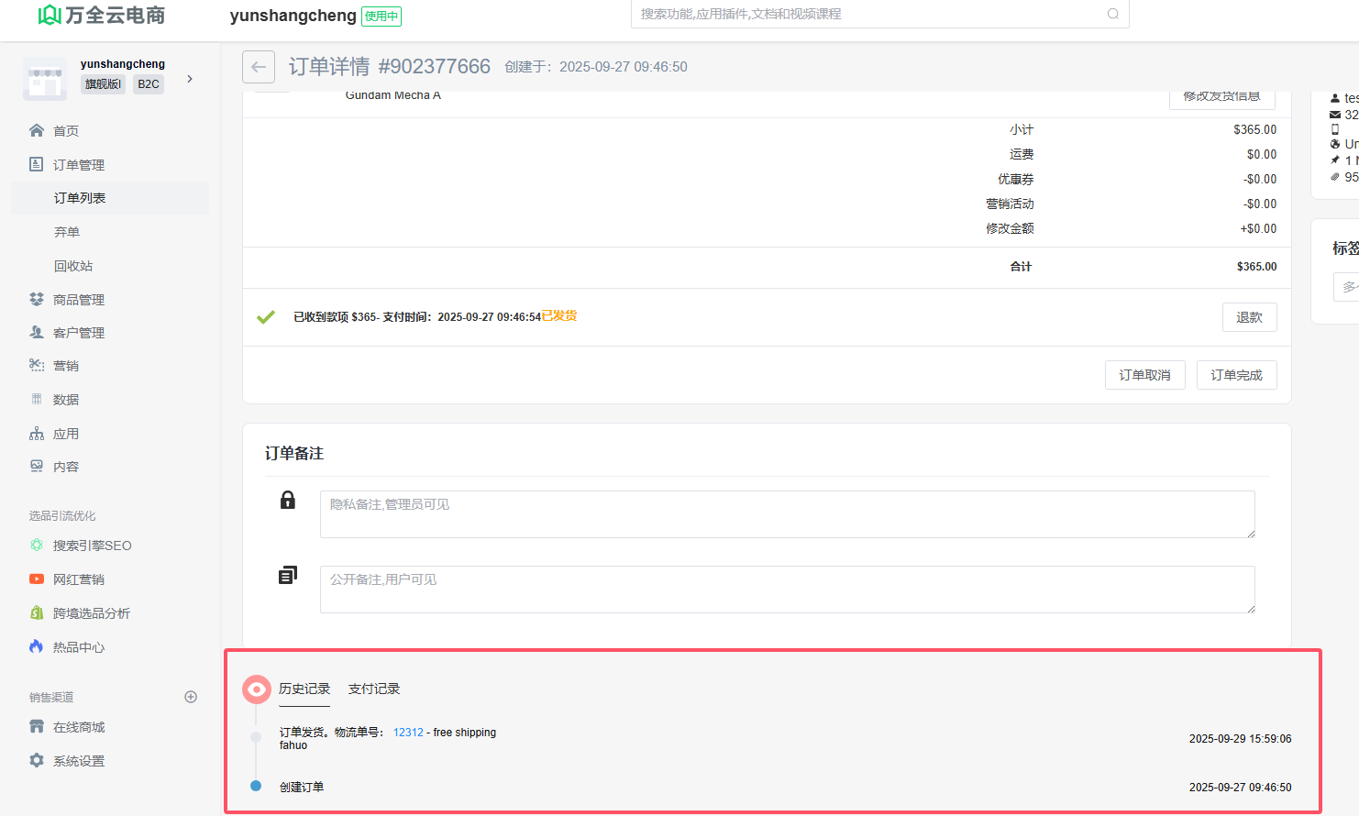
Task: Click the add sales channel plus icon
Action: pos(191,697)
